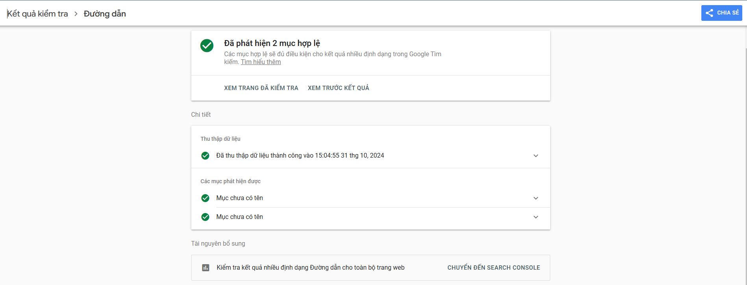
Task: Click the crawl date text 15:04:55 31 thg 10, 2024
Action: tap(349, 156)
